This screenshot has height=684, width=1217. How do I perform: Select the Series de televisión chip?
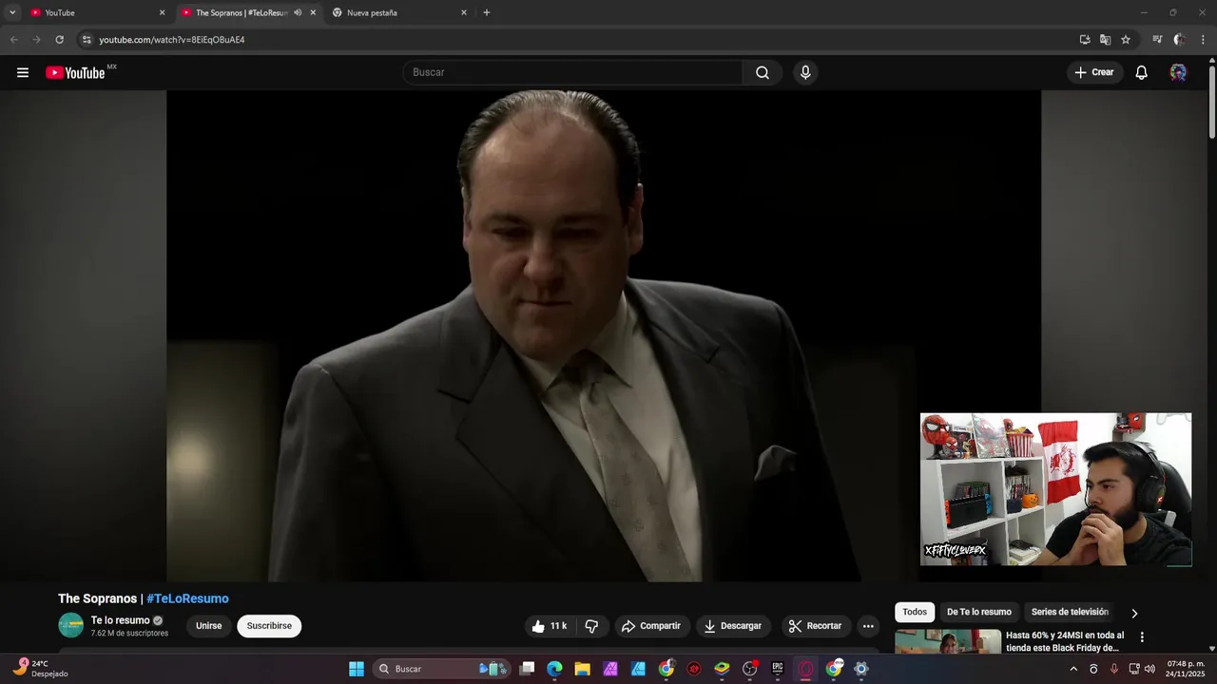click(1070, 612)
